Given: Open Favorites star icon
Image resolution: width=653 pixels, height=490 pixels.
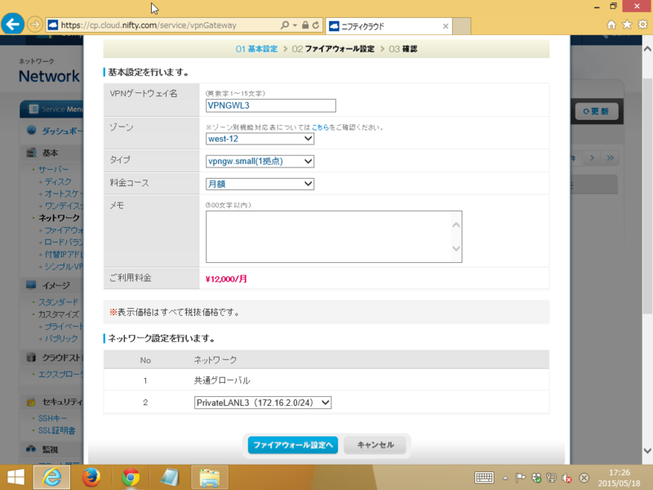Looking at the screenshot, I should tap(627, 25).
